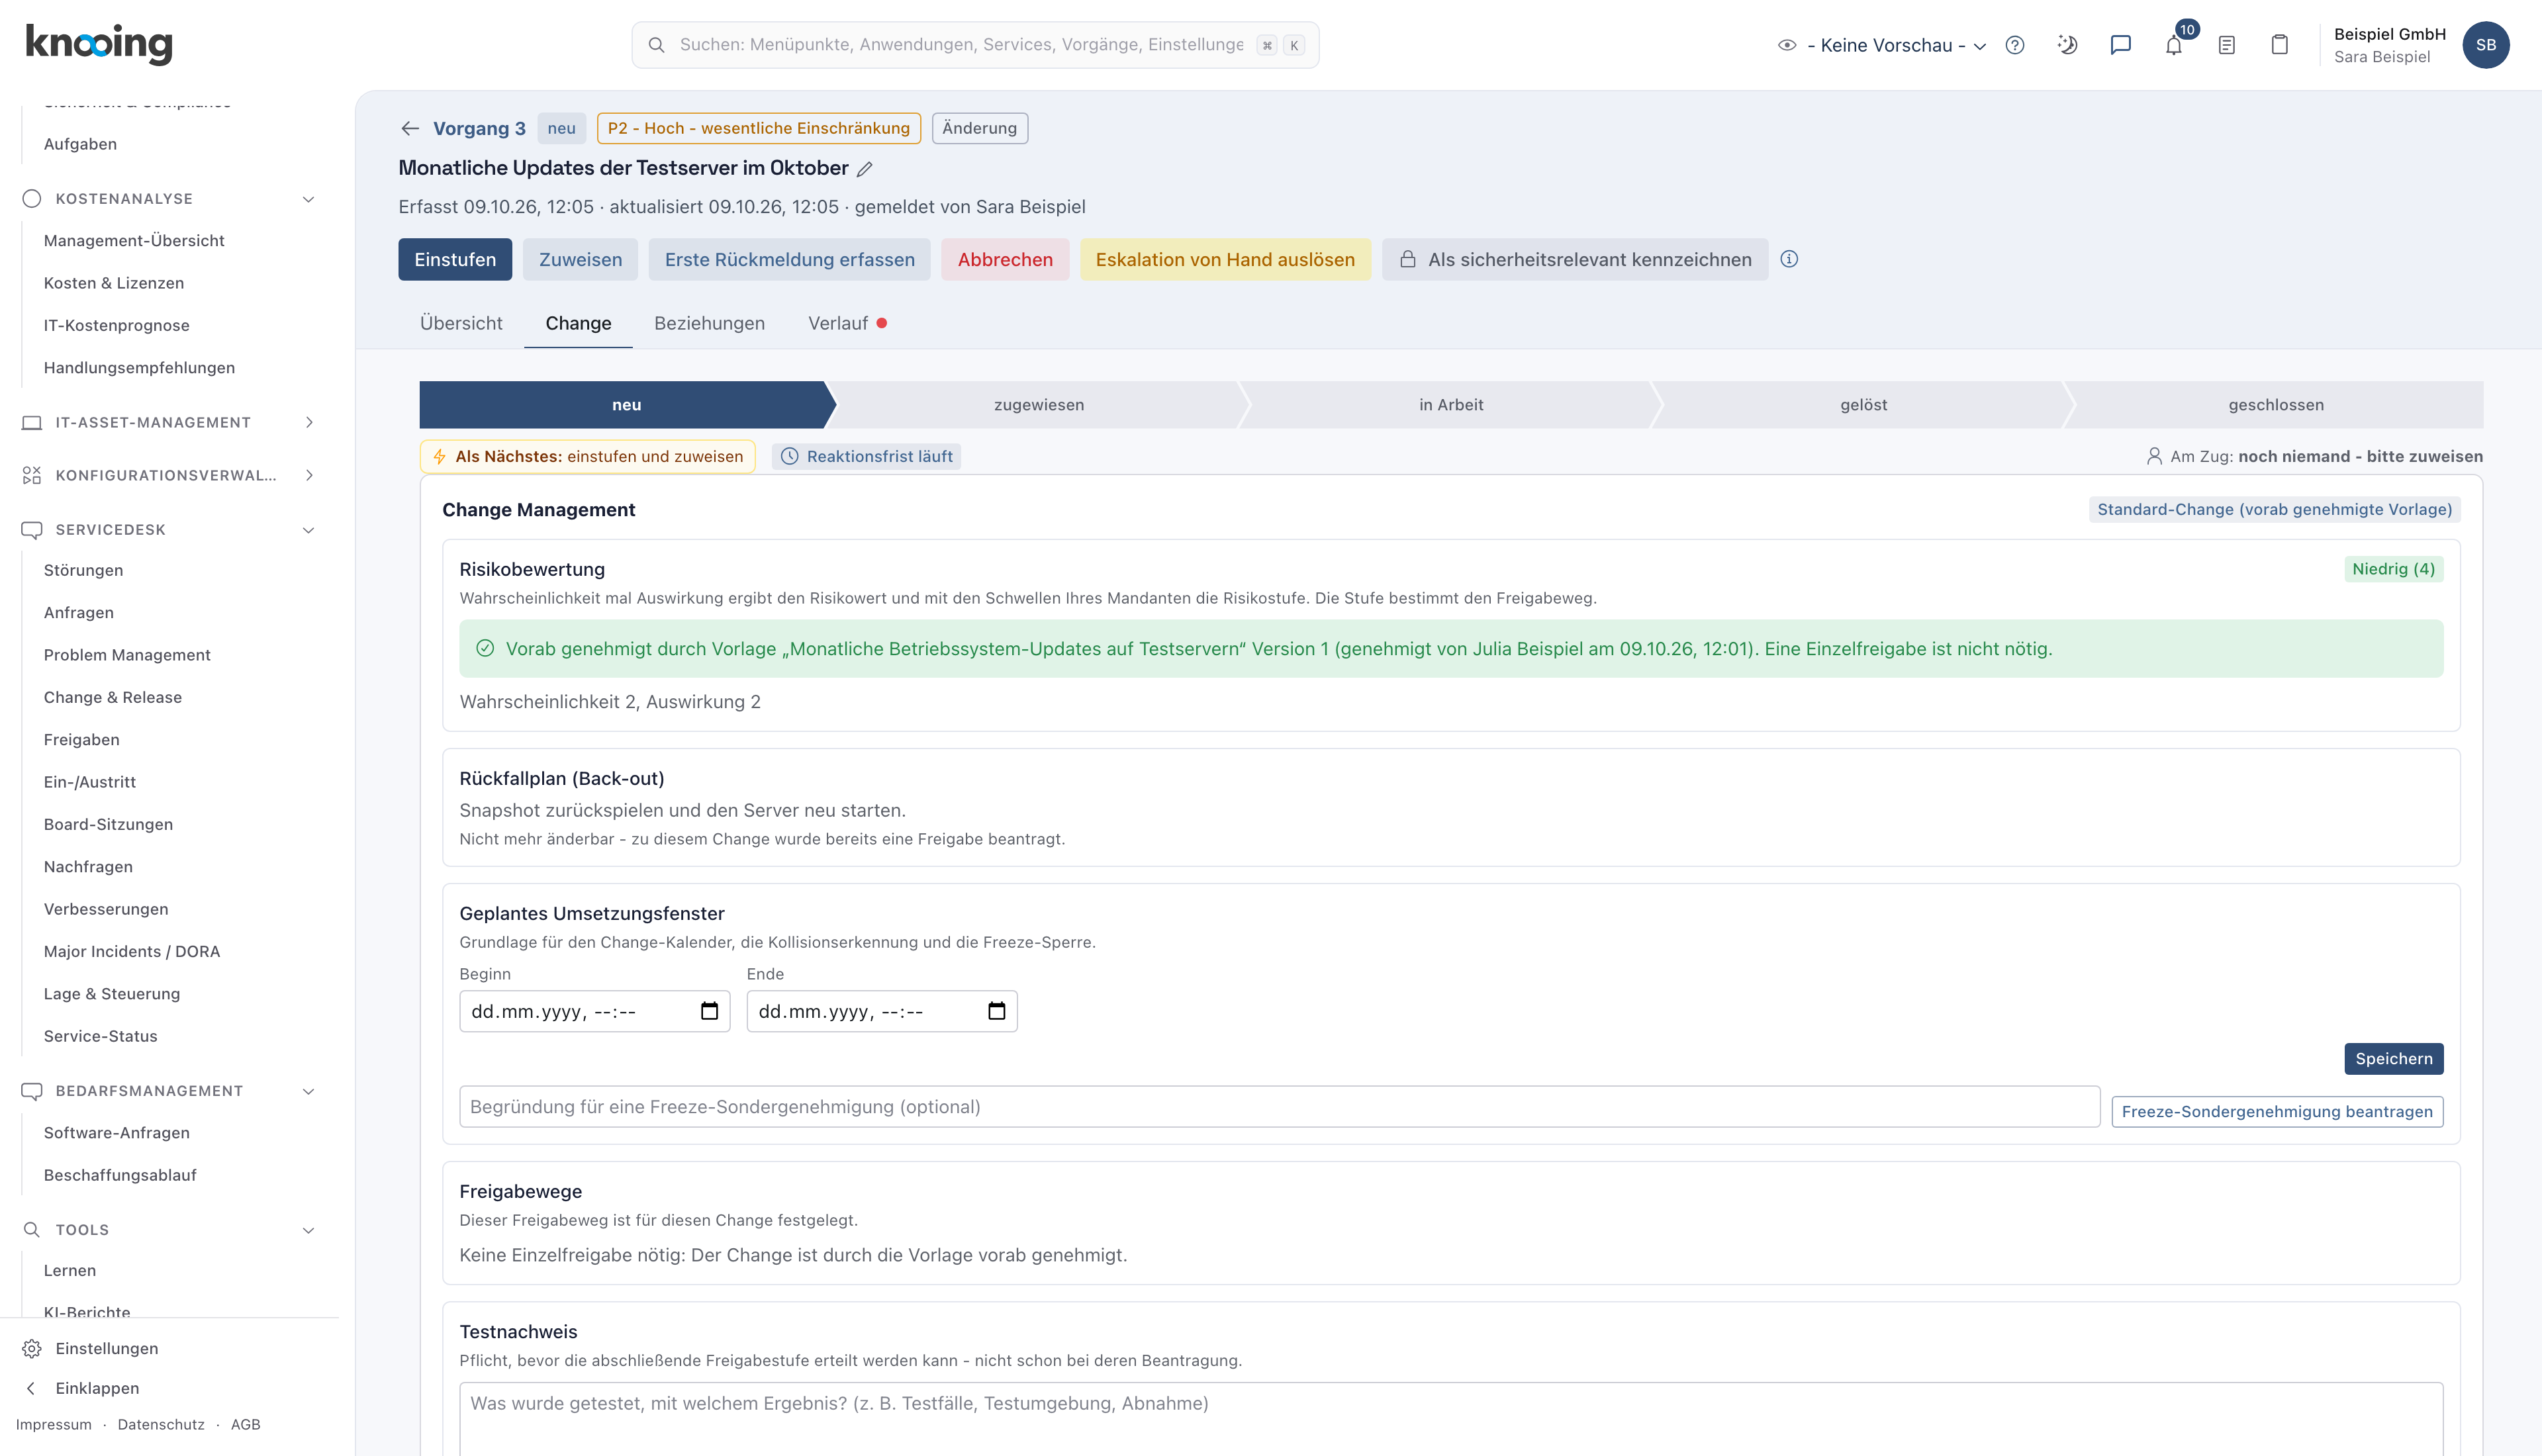Switch to the Übersicht tab
Image resolution: width=2542 pixels, height=1456 pixels.
click(x=461, y=323)
